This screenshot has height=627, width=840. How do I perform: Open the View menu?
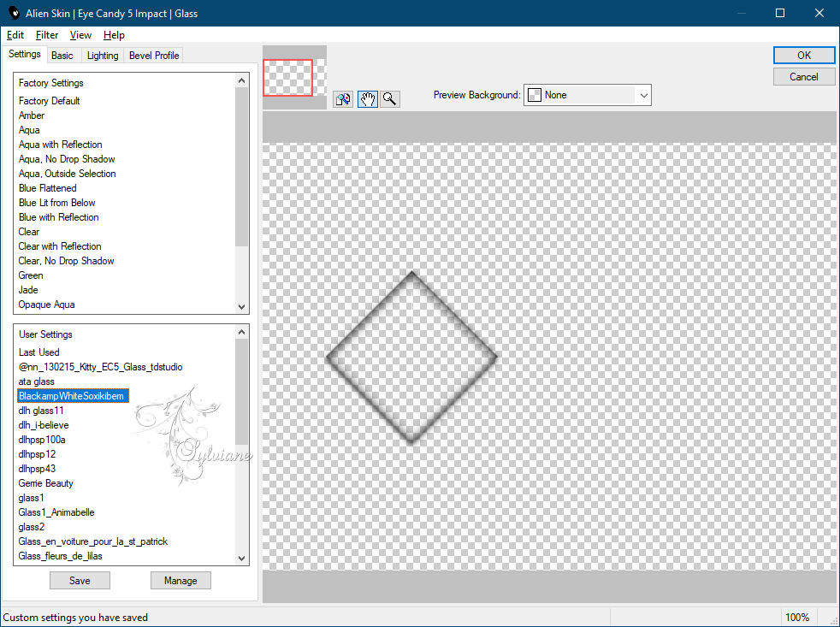point(80,35)
